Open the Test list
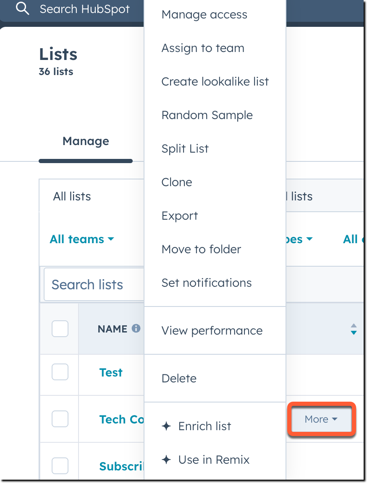The image size is (367, 483). 110,372
